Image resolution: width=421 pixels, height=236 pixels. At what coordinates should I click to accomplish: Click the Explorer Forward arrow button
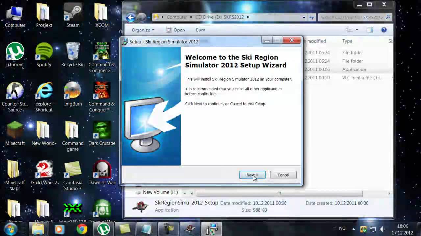141,17
